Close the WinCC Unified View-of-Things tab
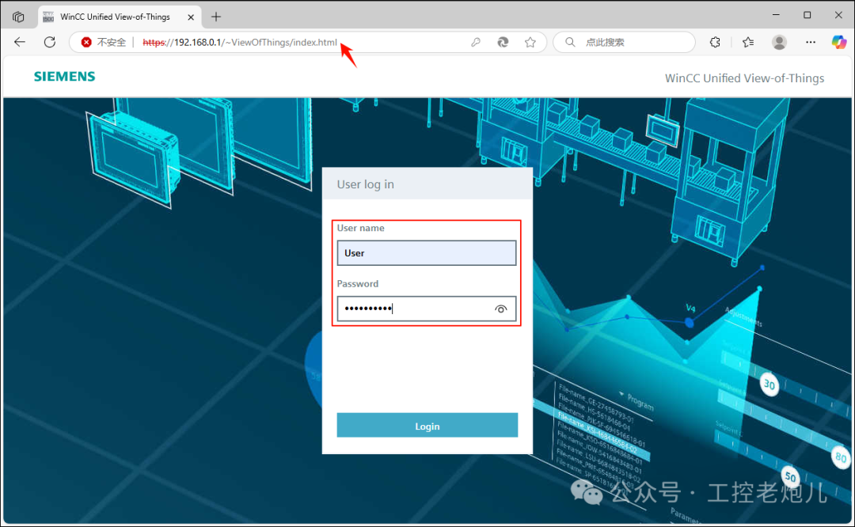The height and width of the screenshot is (527, 855). 191,17
